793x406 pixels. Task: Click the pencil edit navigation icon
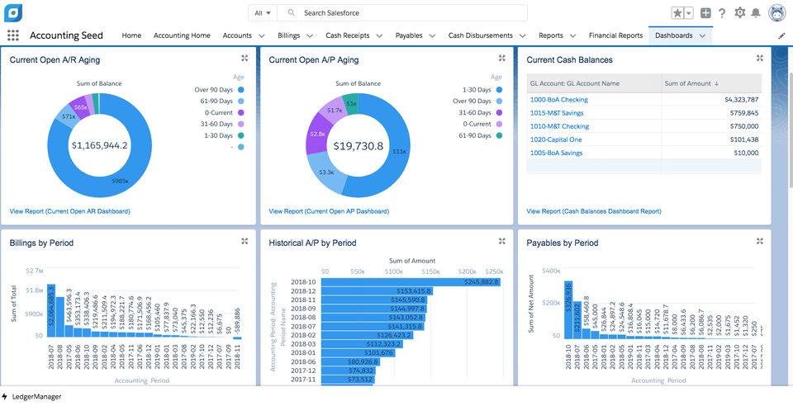[781, 35]
